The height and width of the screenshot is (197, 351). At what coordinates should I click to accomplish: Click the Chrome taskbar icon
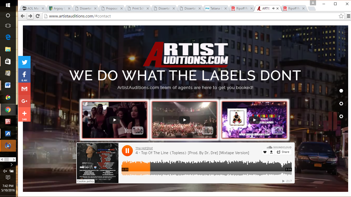click(x=8, y=110)
